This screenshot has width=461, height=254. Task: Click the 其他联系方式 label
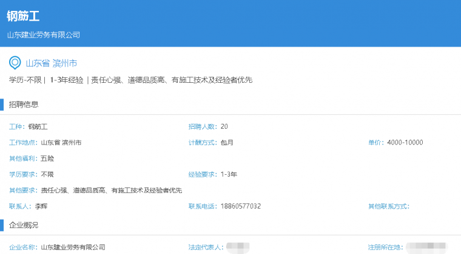388,206
